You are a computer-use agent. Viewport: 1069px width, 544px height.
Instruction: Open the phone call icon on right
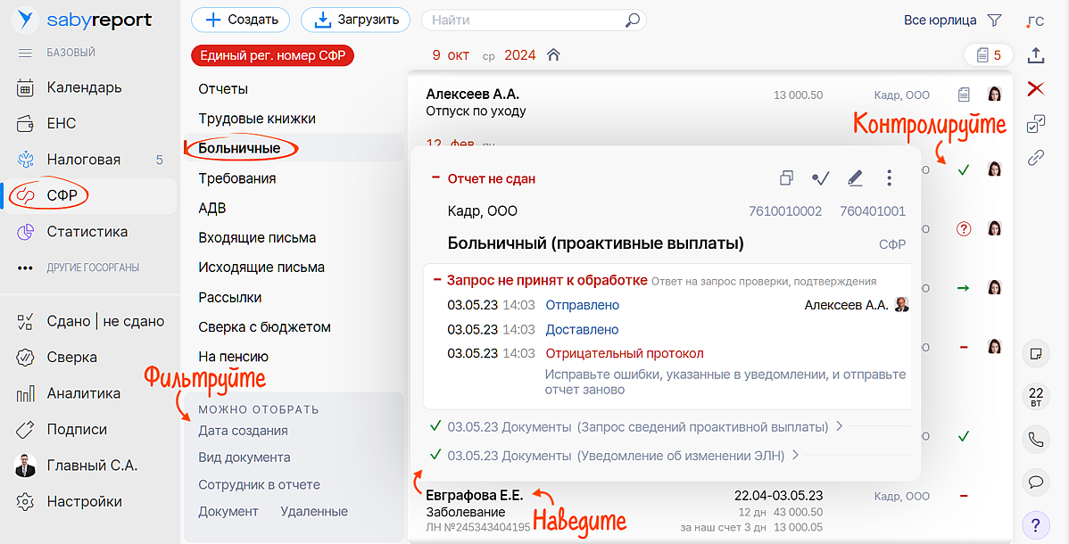(x=1035, y=439)
